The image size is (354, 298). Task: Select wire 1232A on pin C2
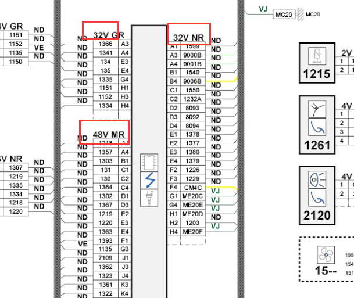click(192, 99)
